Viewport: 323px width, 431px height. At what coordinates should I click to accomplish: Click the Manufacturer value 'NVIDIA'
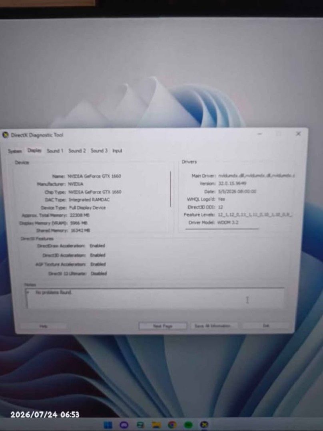pos(76,184)
